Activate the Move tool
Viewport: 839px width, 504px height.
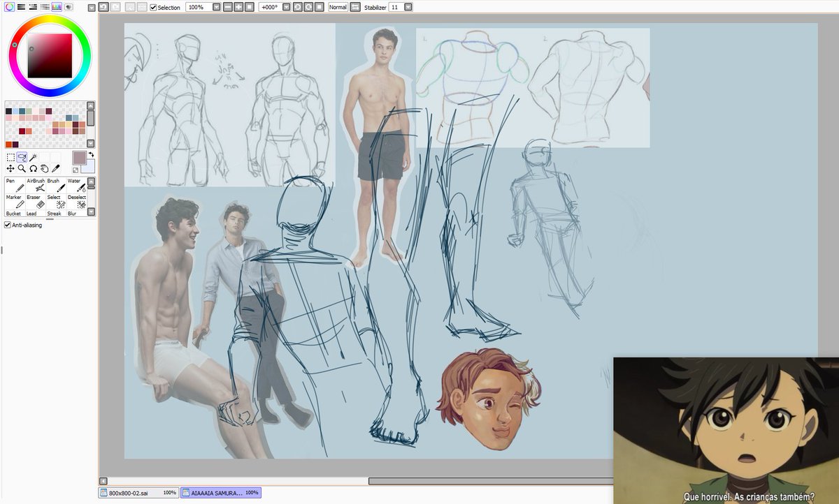click(x=10, y=168)
